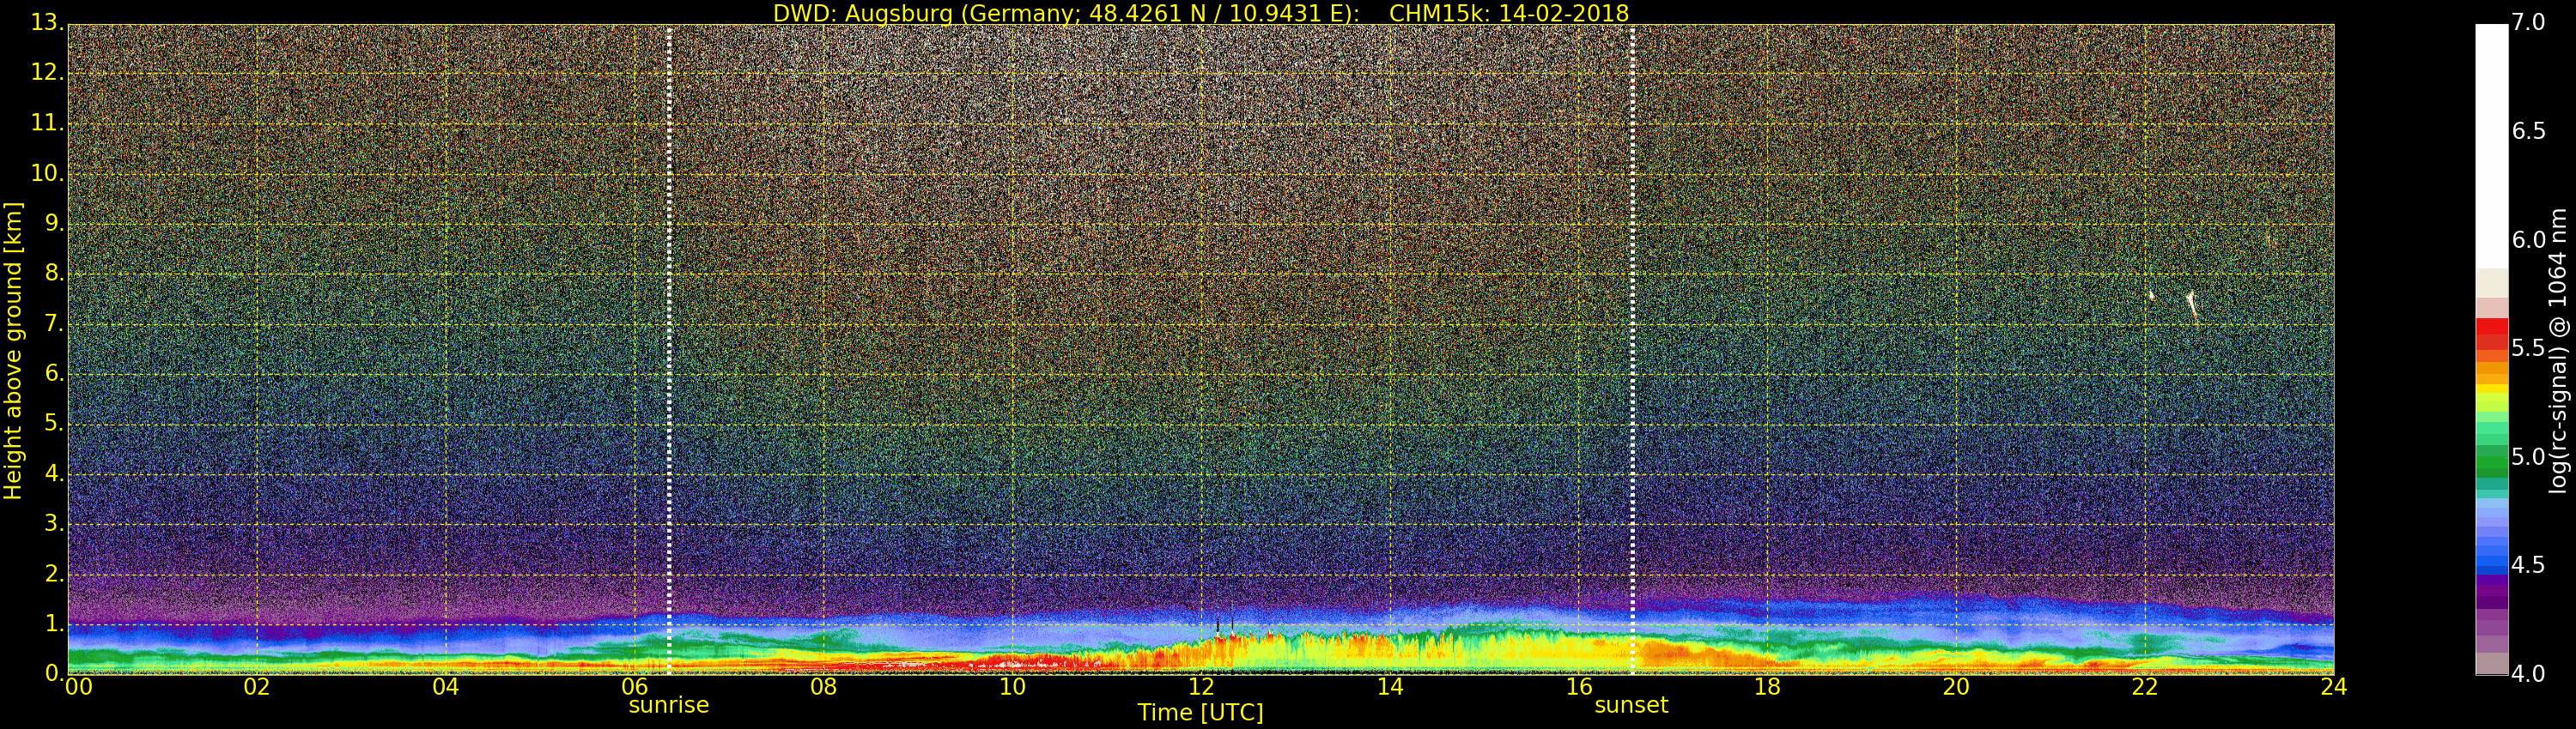Click the time axis tick label "22"
This screenshot has height=729, width=2576.
point(2145,687)
